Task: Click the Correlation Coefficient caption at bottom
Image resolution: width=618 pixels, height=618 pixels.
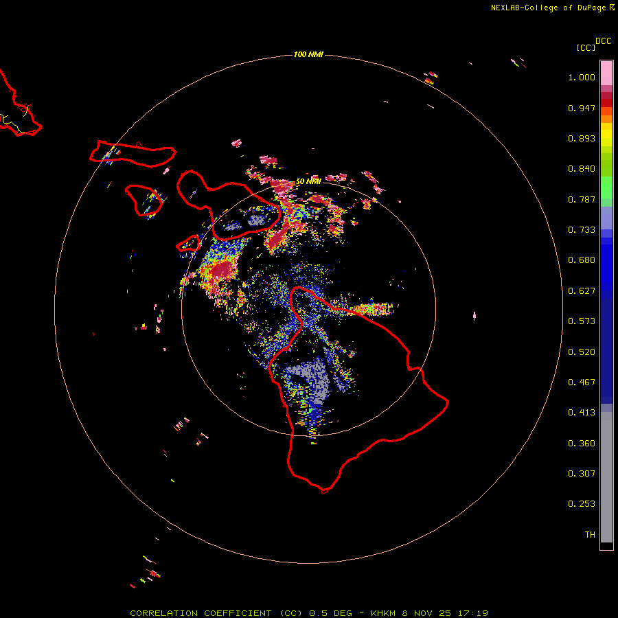Action: tap(309, 613)
